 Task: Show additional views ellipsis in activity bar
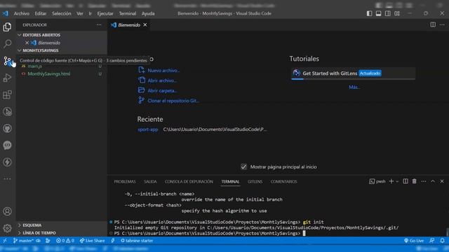(x=8, y=179)
